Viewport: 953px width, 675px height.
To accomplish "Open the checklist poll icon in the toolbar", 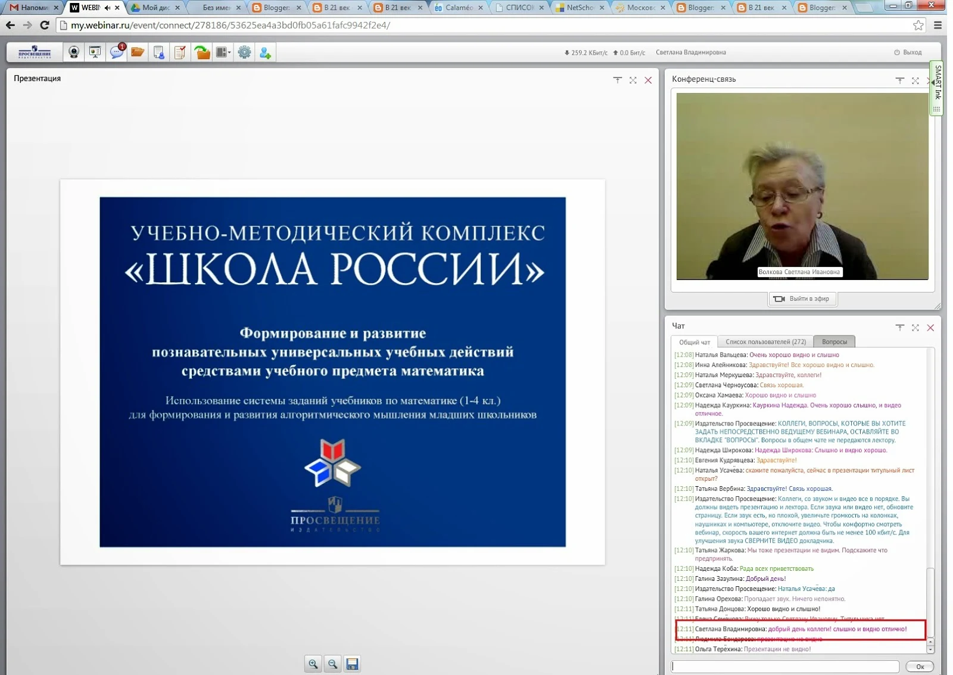I will (x=180, y=52).
